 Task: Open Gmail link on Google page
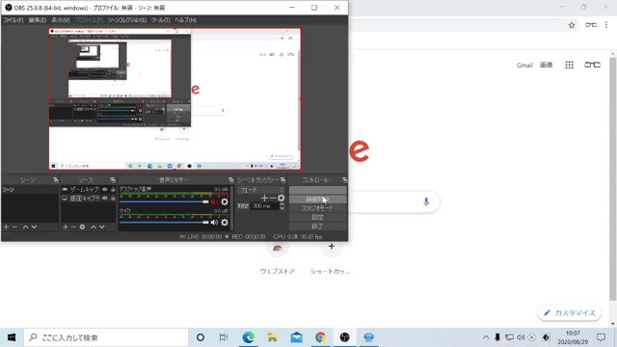[x=524, y=66]
